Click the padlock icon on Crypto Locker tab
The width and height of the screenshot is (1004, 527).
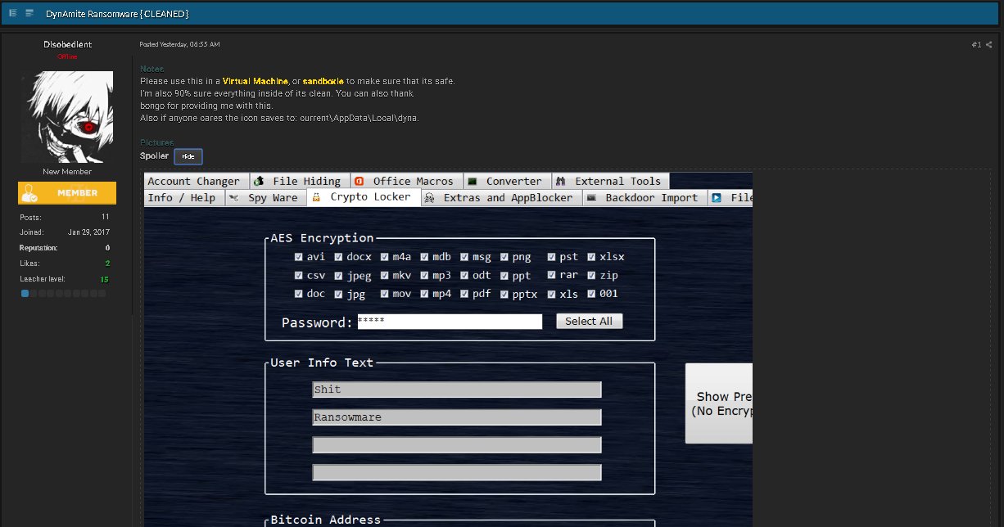[x=317, y=197]
